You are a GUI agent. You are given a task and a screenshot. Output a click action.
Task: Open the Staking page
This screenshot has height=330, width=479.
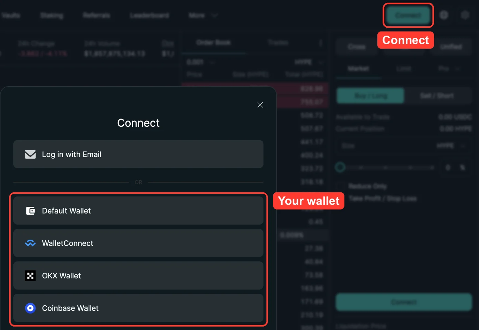pyautogui.click(x=52, y=15)
